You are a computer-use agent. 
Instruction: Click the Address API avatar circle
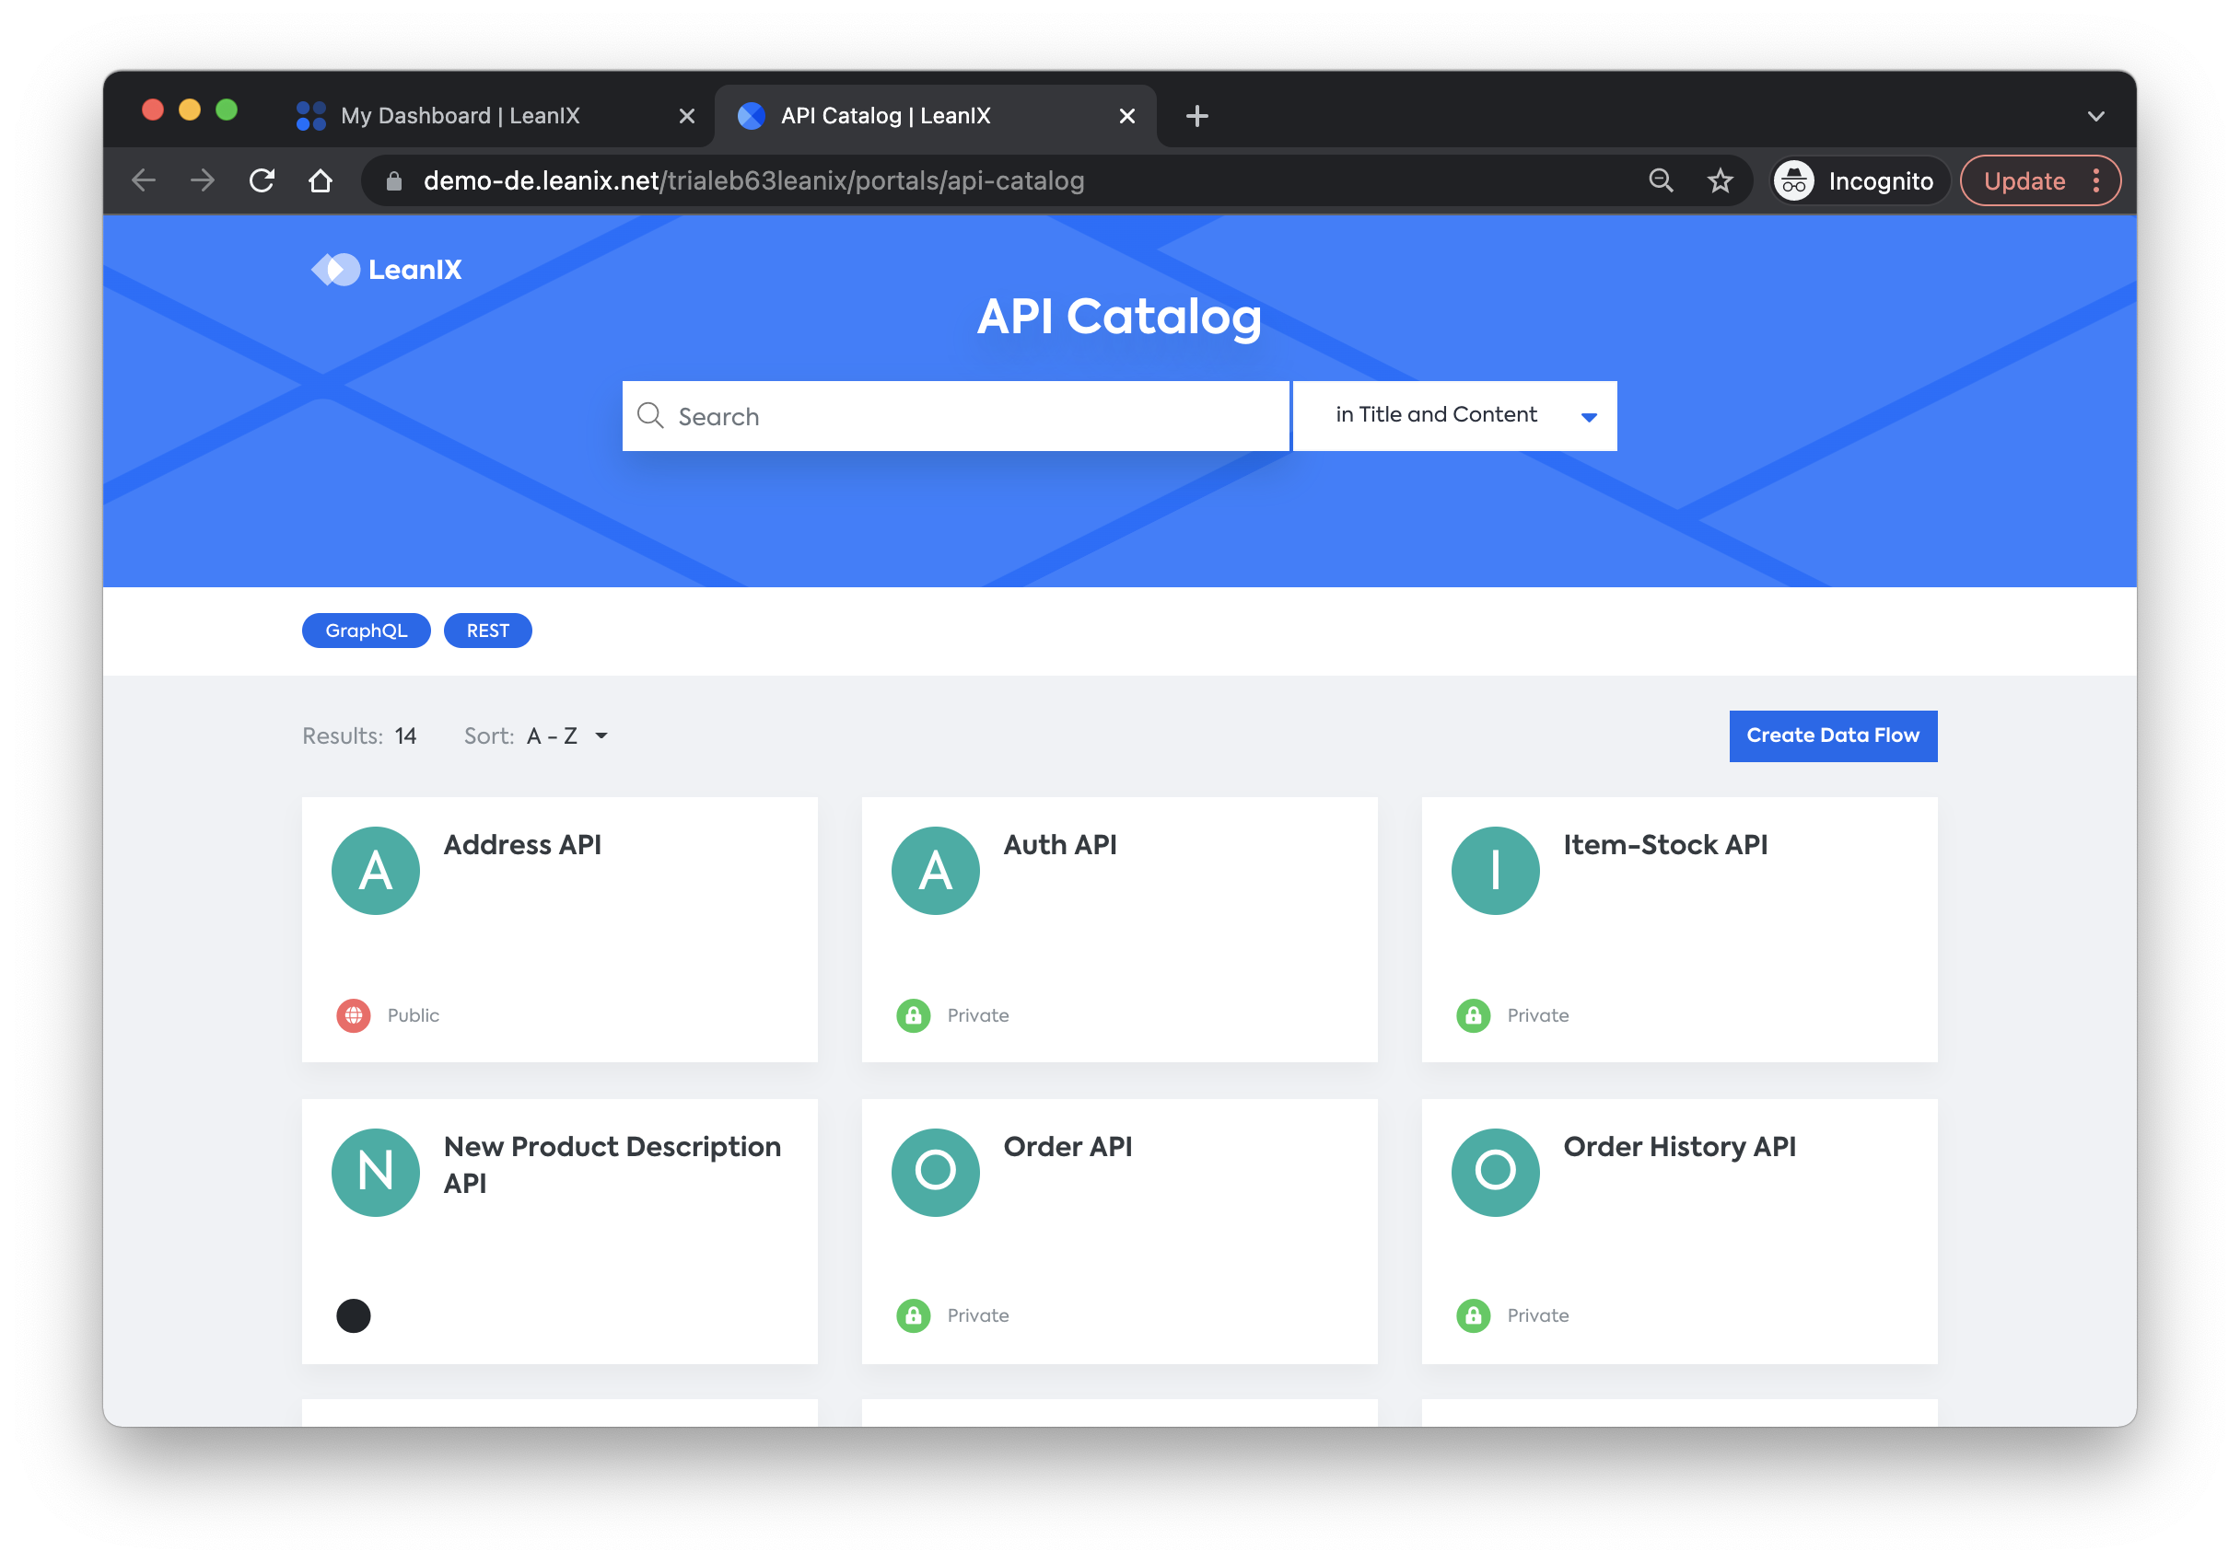[x=376, y=870]
